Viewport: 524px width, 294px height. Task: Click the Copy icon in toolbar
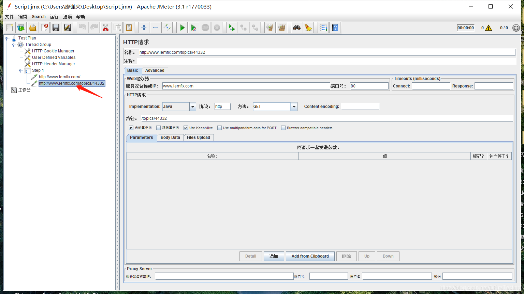click(x=117, y=28)
